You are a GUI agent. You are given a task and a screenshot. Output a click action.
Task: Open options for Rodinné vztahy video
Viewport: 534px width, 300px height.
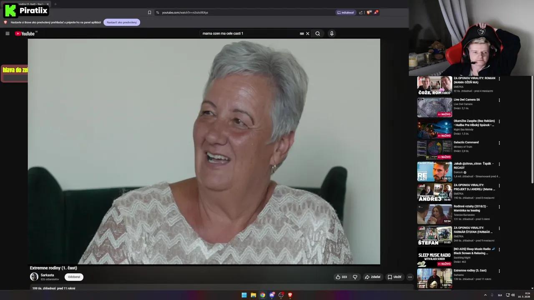tap(499, 207)
